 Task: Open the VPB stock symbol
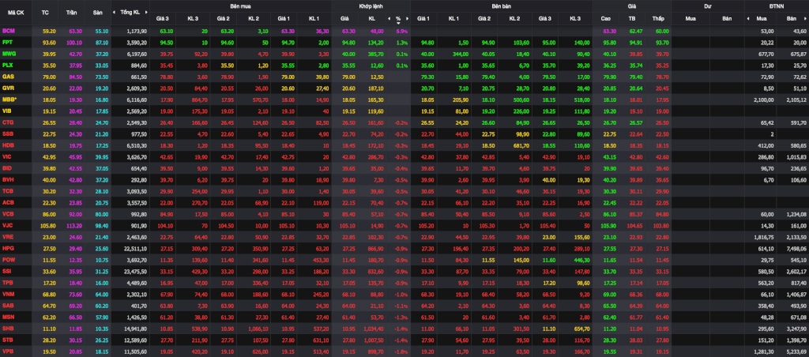coord(8,350)
